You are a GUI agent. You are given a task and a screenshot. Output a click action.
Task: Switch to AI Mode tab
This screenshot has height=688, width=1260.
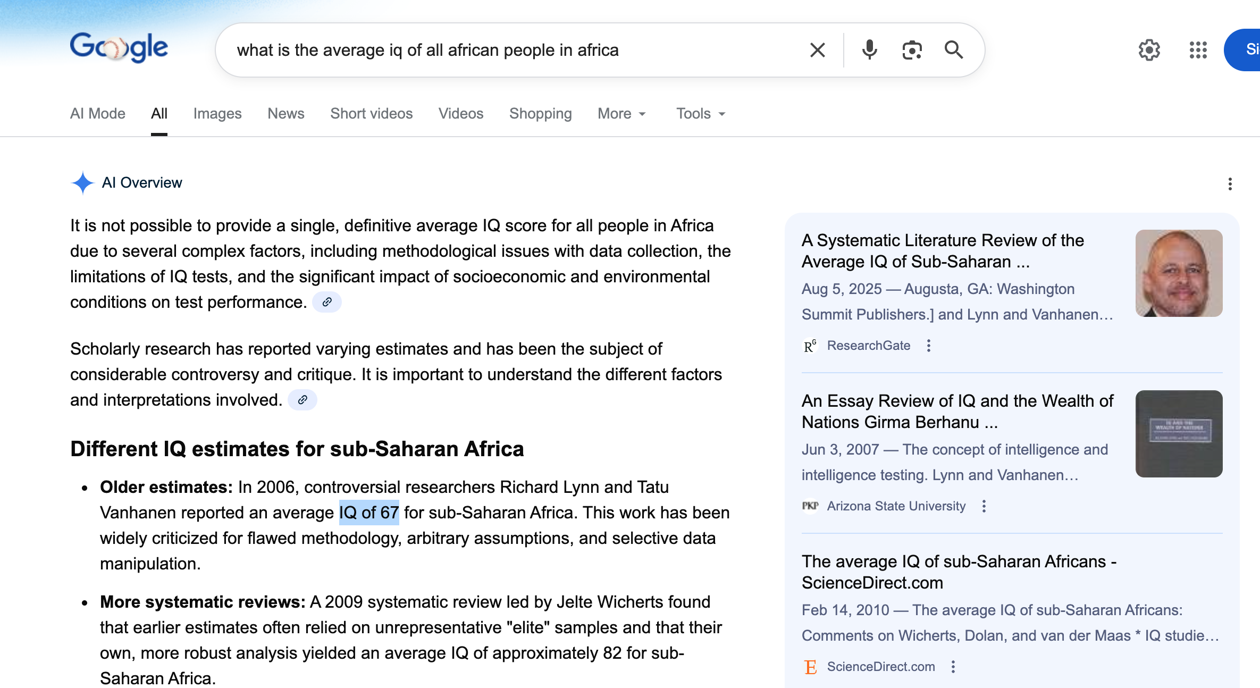tap(98, 114)
